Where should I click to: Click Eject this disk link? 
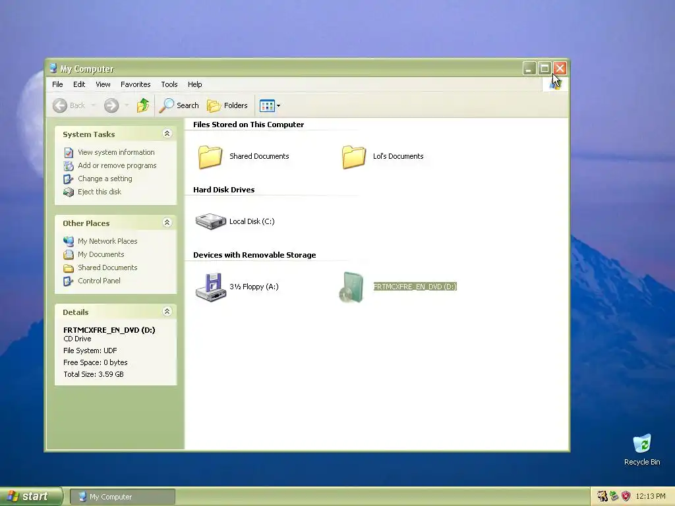(x=100, y=192)
